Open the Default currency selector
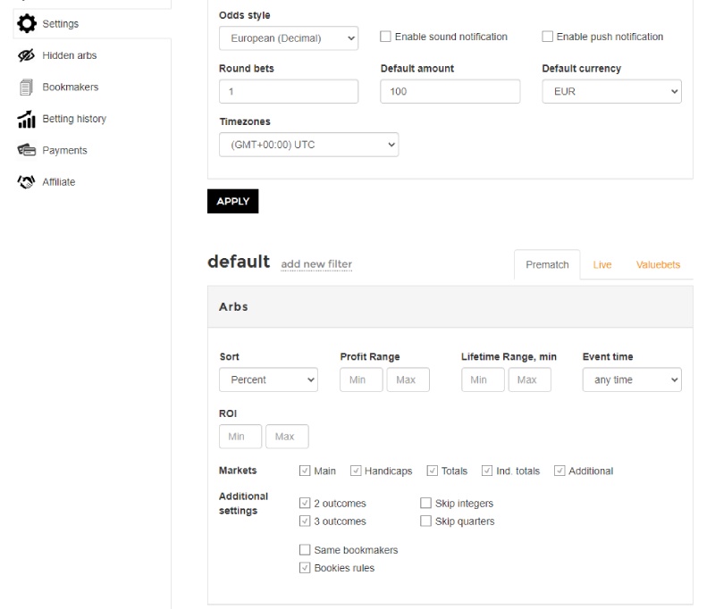Screen dimensions: 715x609 click(611, 90)
